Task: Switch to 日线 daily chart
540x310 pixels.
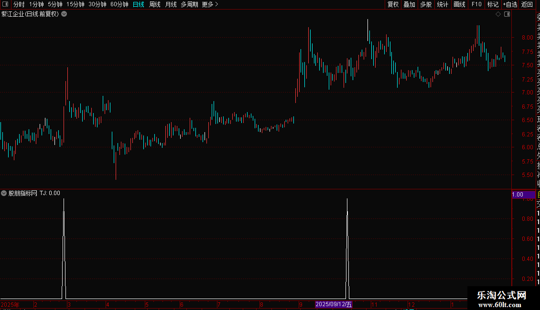Action: (x=139, y=4)
